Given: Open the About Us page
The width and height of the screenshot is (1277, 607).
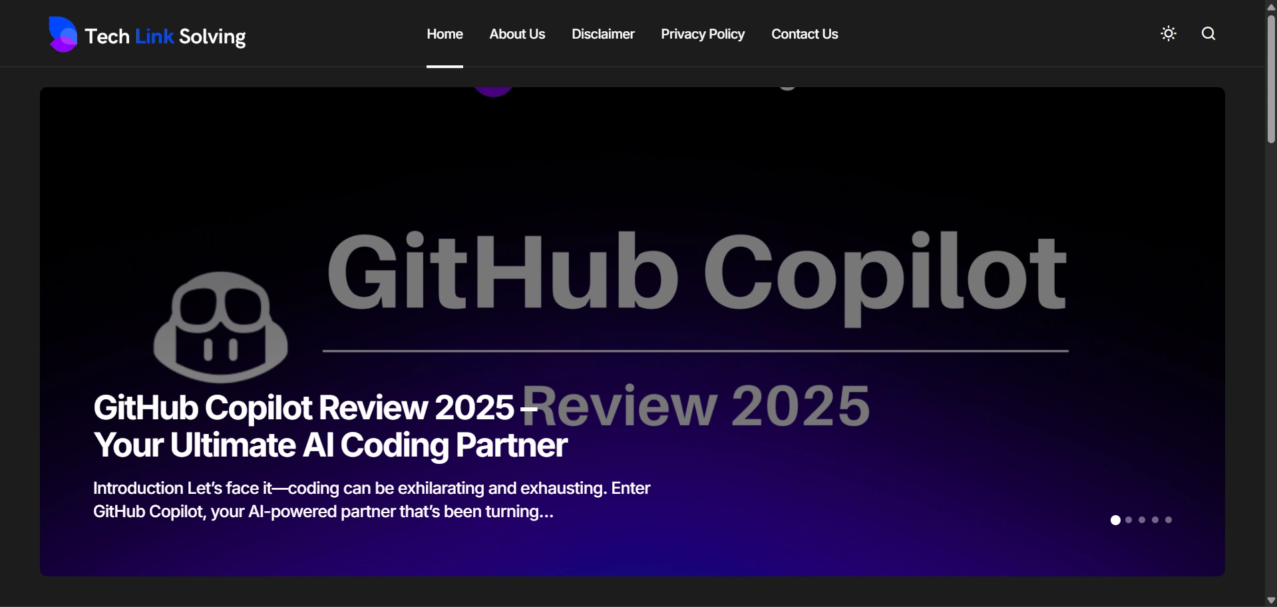Looking at the screenshot, I should coord(517,34).
